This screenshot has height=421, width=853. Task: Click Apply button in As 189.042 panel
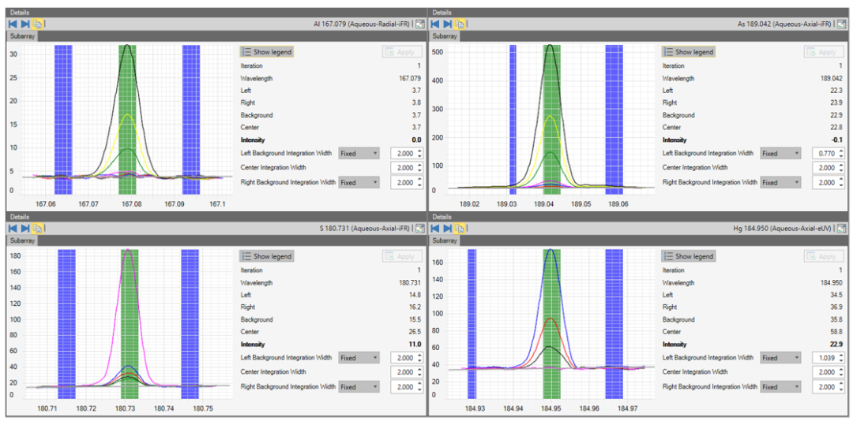pos(824,52)
